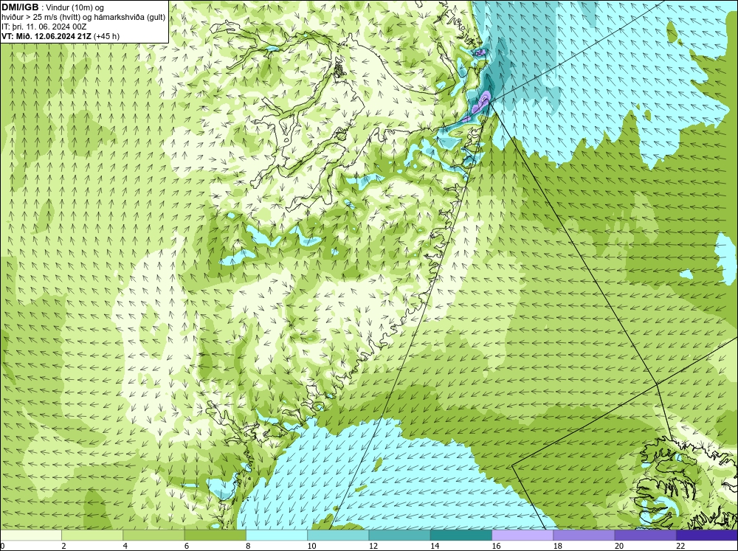Click the 16–18 m/s lavender legend swatch
The height and width of the screenshot is (551, 738).
click(x=523, y=535)
